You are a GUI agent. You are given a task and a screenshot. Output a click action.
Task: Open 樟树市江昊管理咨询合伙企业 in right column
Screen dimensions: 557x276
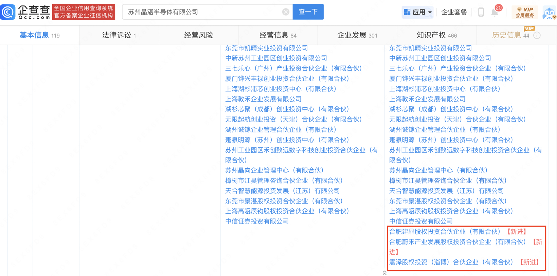(x=448, y=181)
